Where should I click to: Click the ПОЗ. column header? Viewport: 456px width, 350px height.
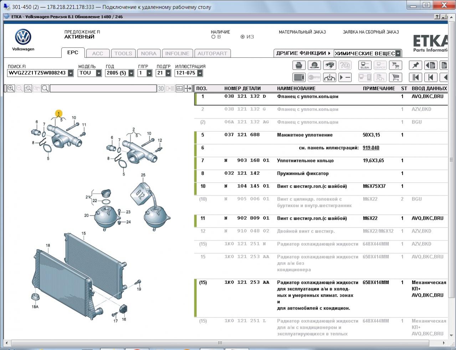[202, 88]
